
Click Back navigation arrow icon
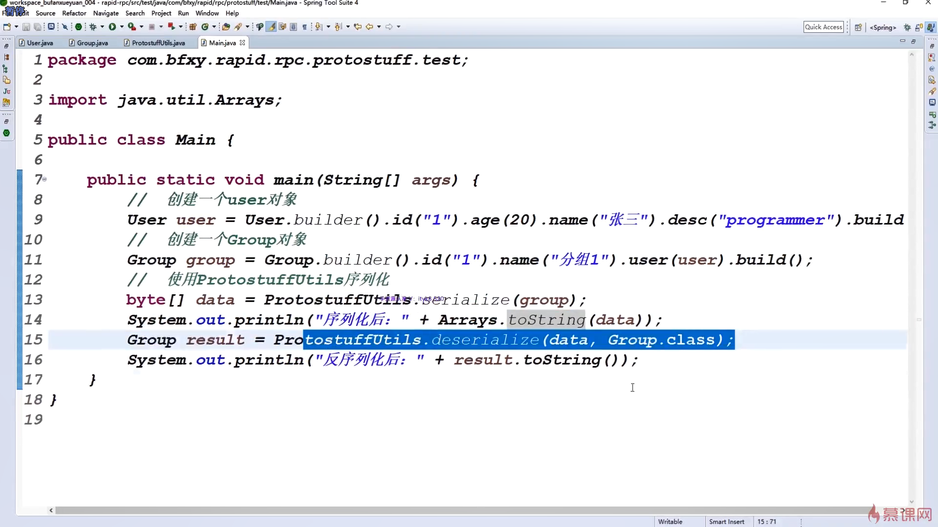(369, 27)
